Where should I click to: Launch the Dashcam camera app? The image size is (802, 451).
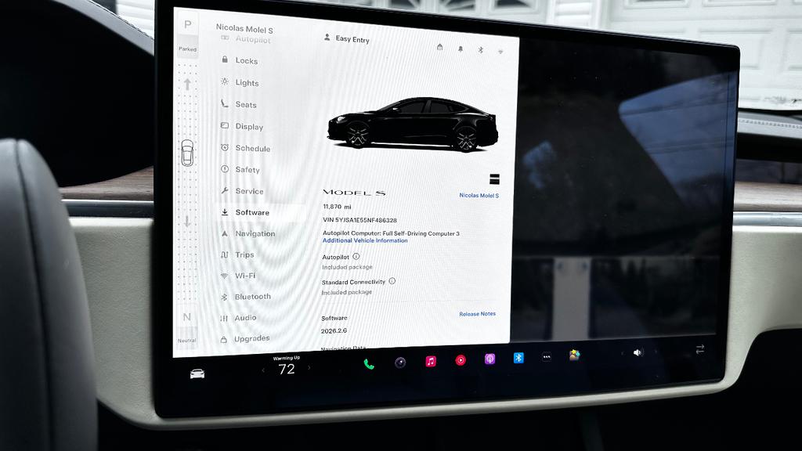point(400,363)
